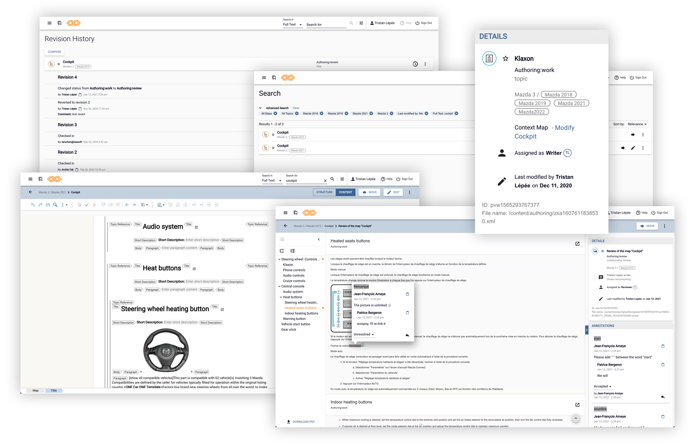Click the Search for field in Revision History header
Viewport: 695px width, 445px height.
click(x=326, y=25)
